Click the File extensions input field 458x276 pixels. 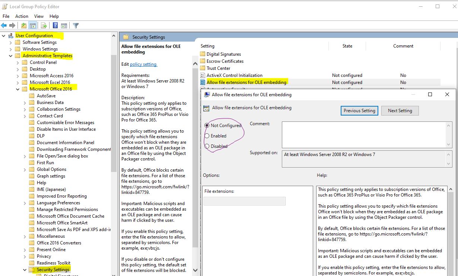tap(245, 201)
